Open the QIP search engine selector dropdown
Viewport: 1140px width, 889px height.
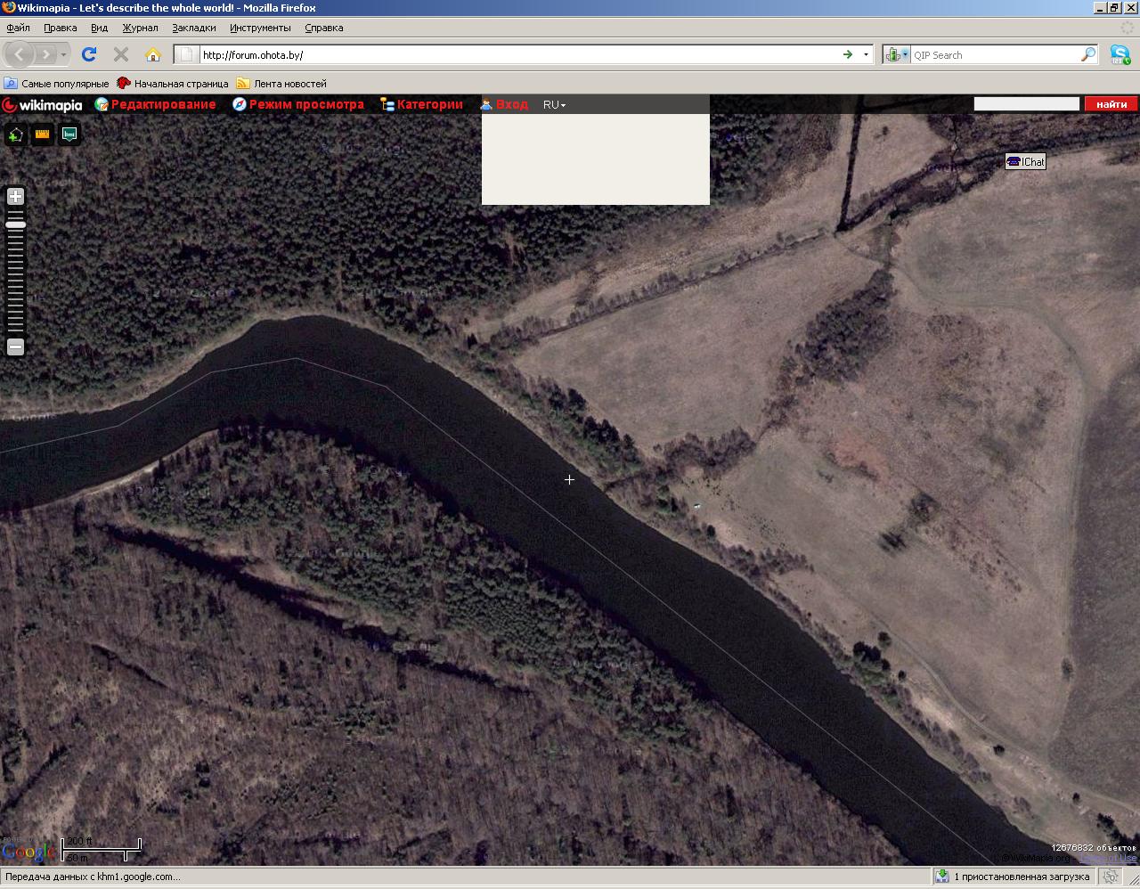897,54
